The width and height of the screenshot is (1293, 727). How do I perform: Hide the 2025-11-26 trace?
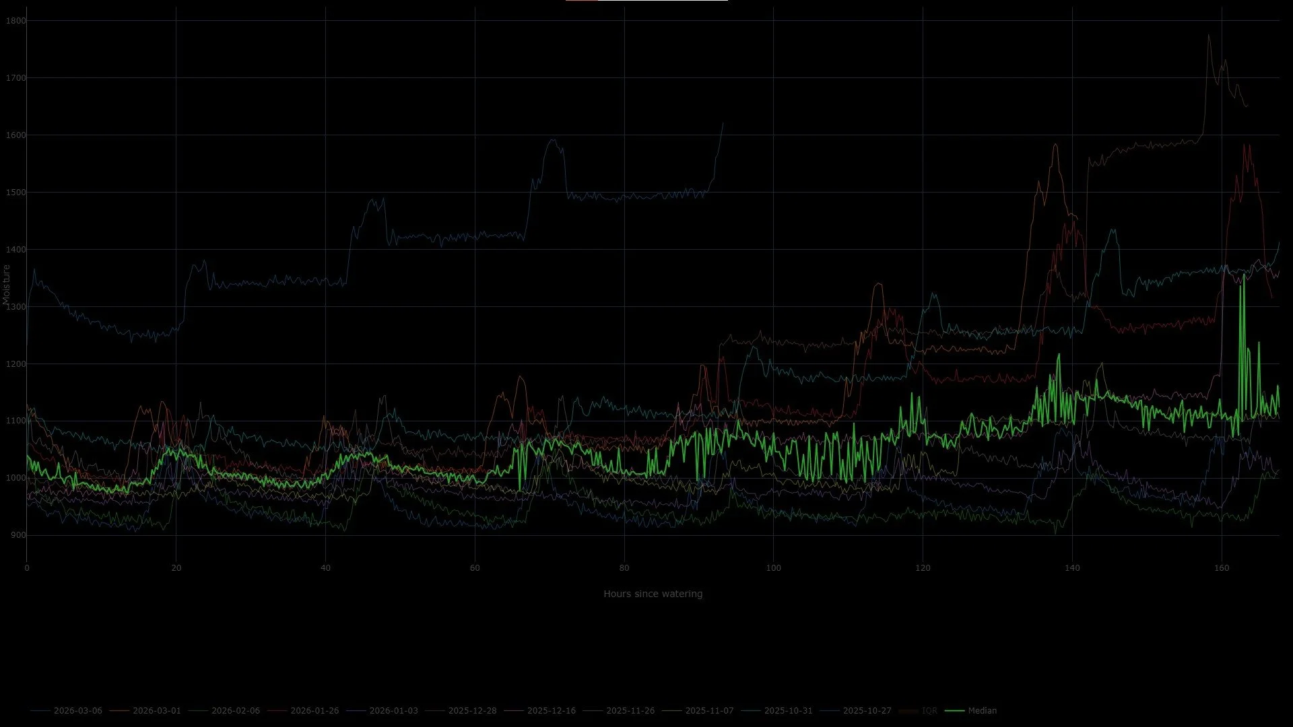tap(630, 710)
